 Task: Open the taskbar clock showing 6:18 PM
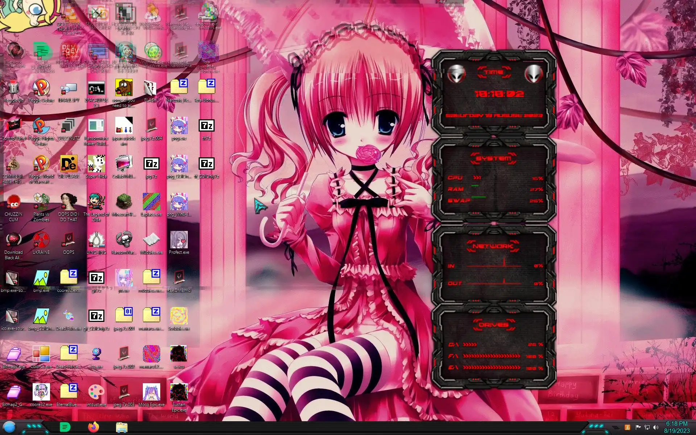(x=676, y=427)
